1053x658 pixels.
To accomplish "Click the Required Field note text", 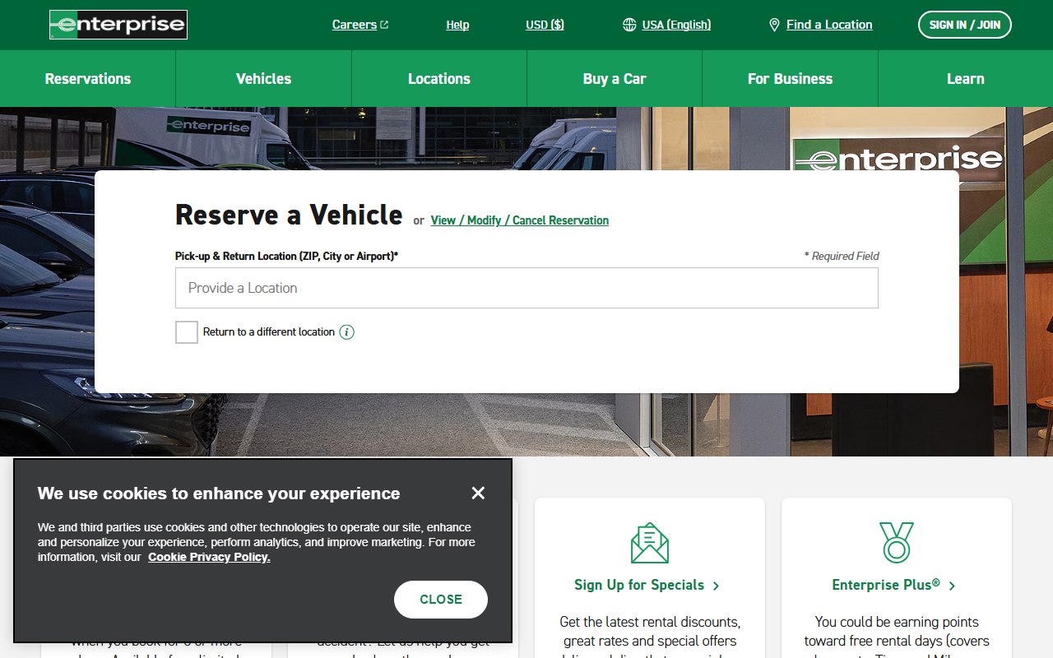I will tap(842, 256).
